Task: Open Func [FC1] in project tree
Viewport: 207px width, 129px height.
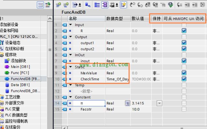Action: (20, 73)
